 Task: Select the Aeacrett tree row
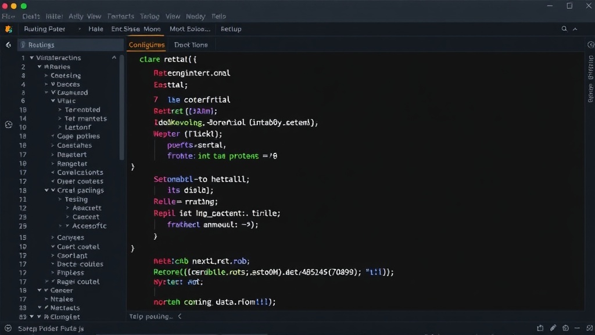87,208
